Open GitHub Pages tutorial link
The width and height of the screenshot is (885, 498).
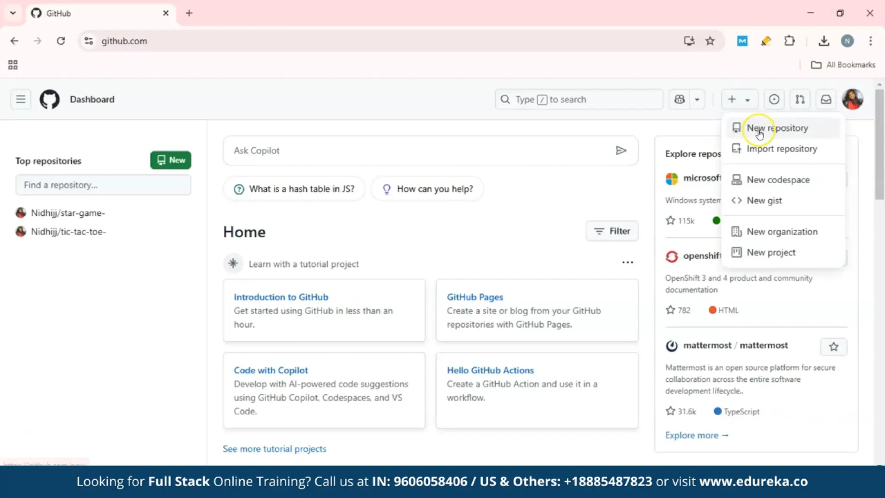(x=475, y=297)
